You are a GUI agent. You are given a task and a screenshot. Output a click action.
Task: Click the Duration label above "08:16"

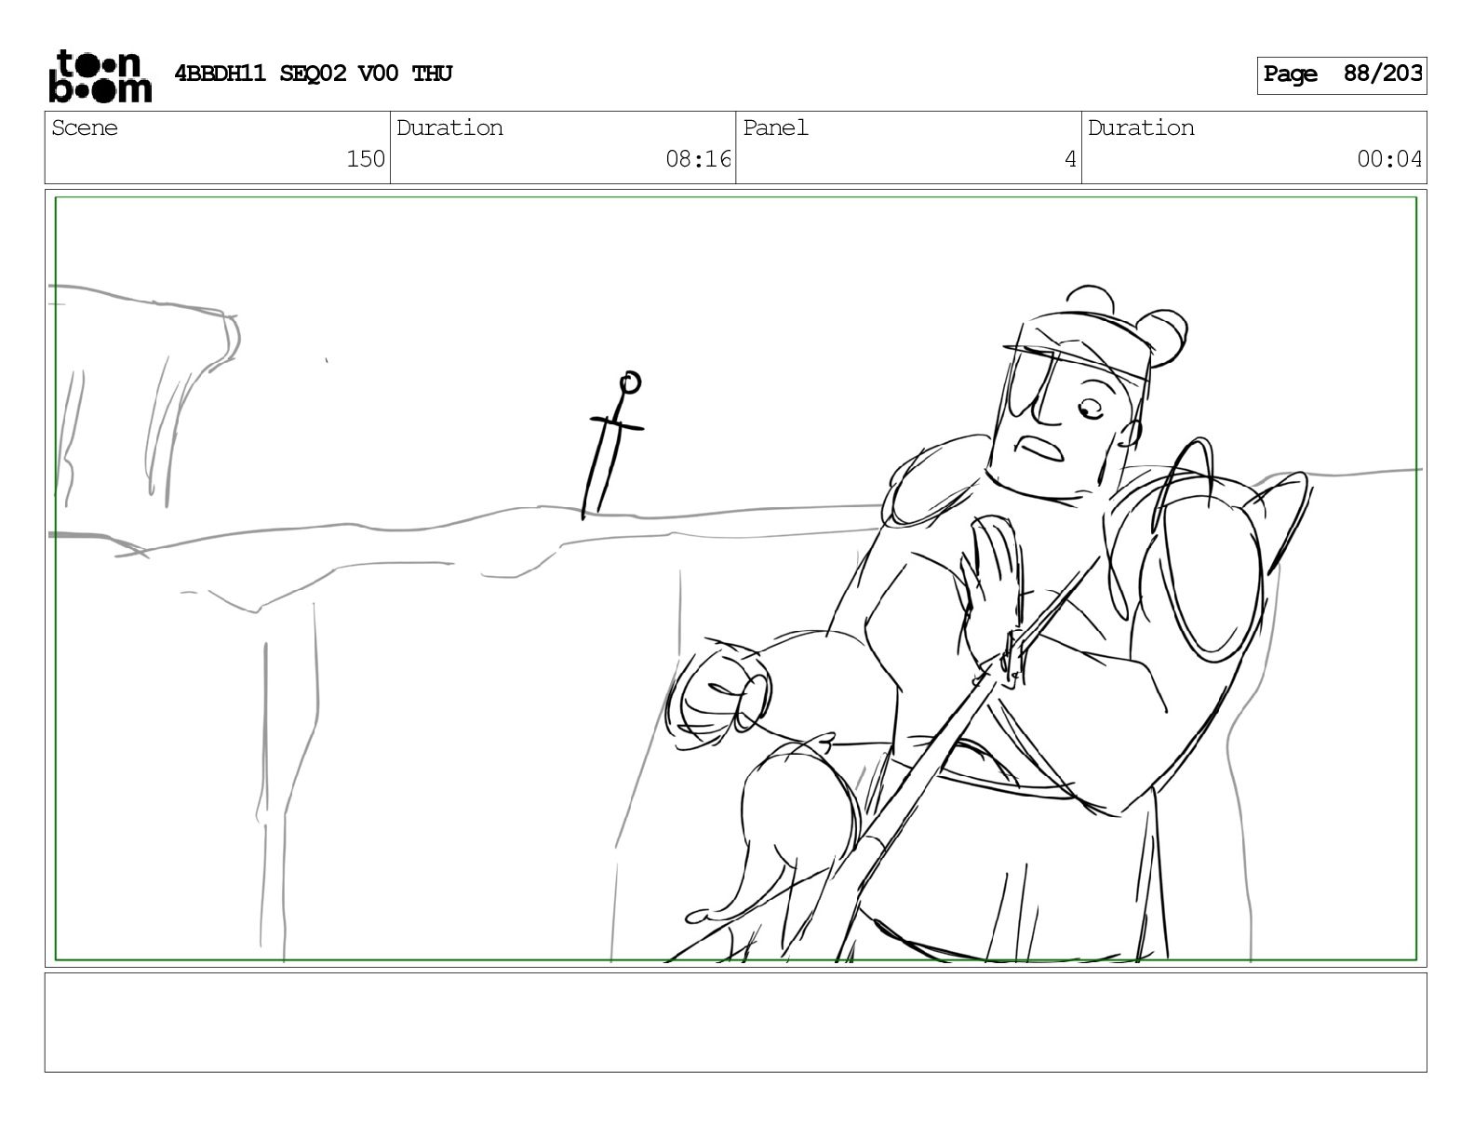[x=450, y=127]
